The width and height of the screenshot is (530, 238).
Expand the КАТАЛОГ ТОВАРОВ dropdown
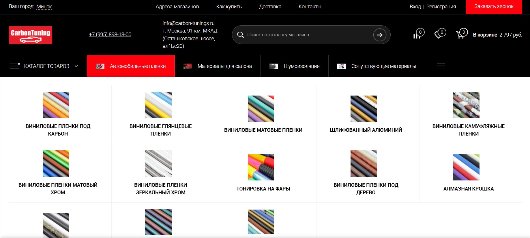point(44,66)
